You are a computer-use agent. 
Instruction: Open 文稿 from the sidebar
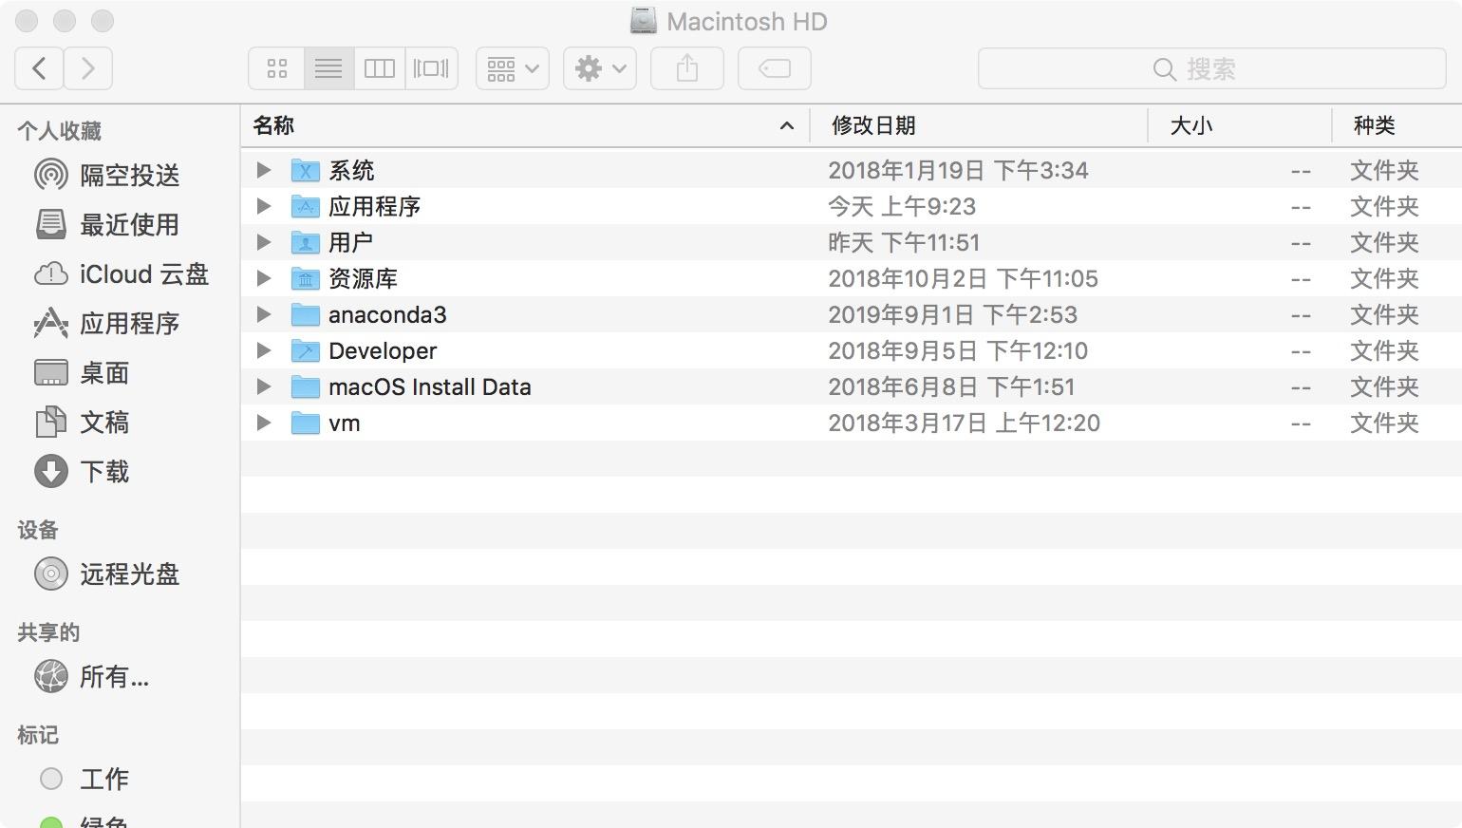pos(103,423)
